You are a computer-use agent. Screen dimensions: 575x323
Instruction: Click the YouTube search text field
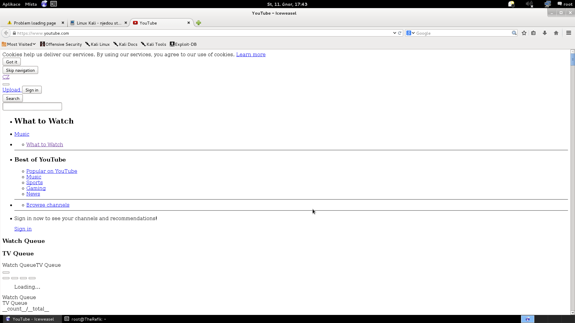coord(32,106)
